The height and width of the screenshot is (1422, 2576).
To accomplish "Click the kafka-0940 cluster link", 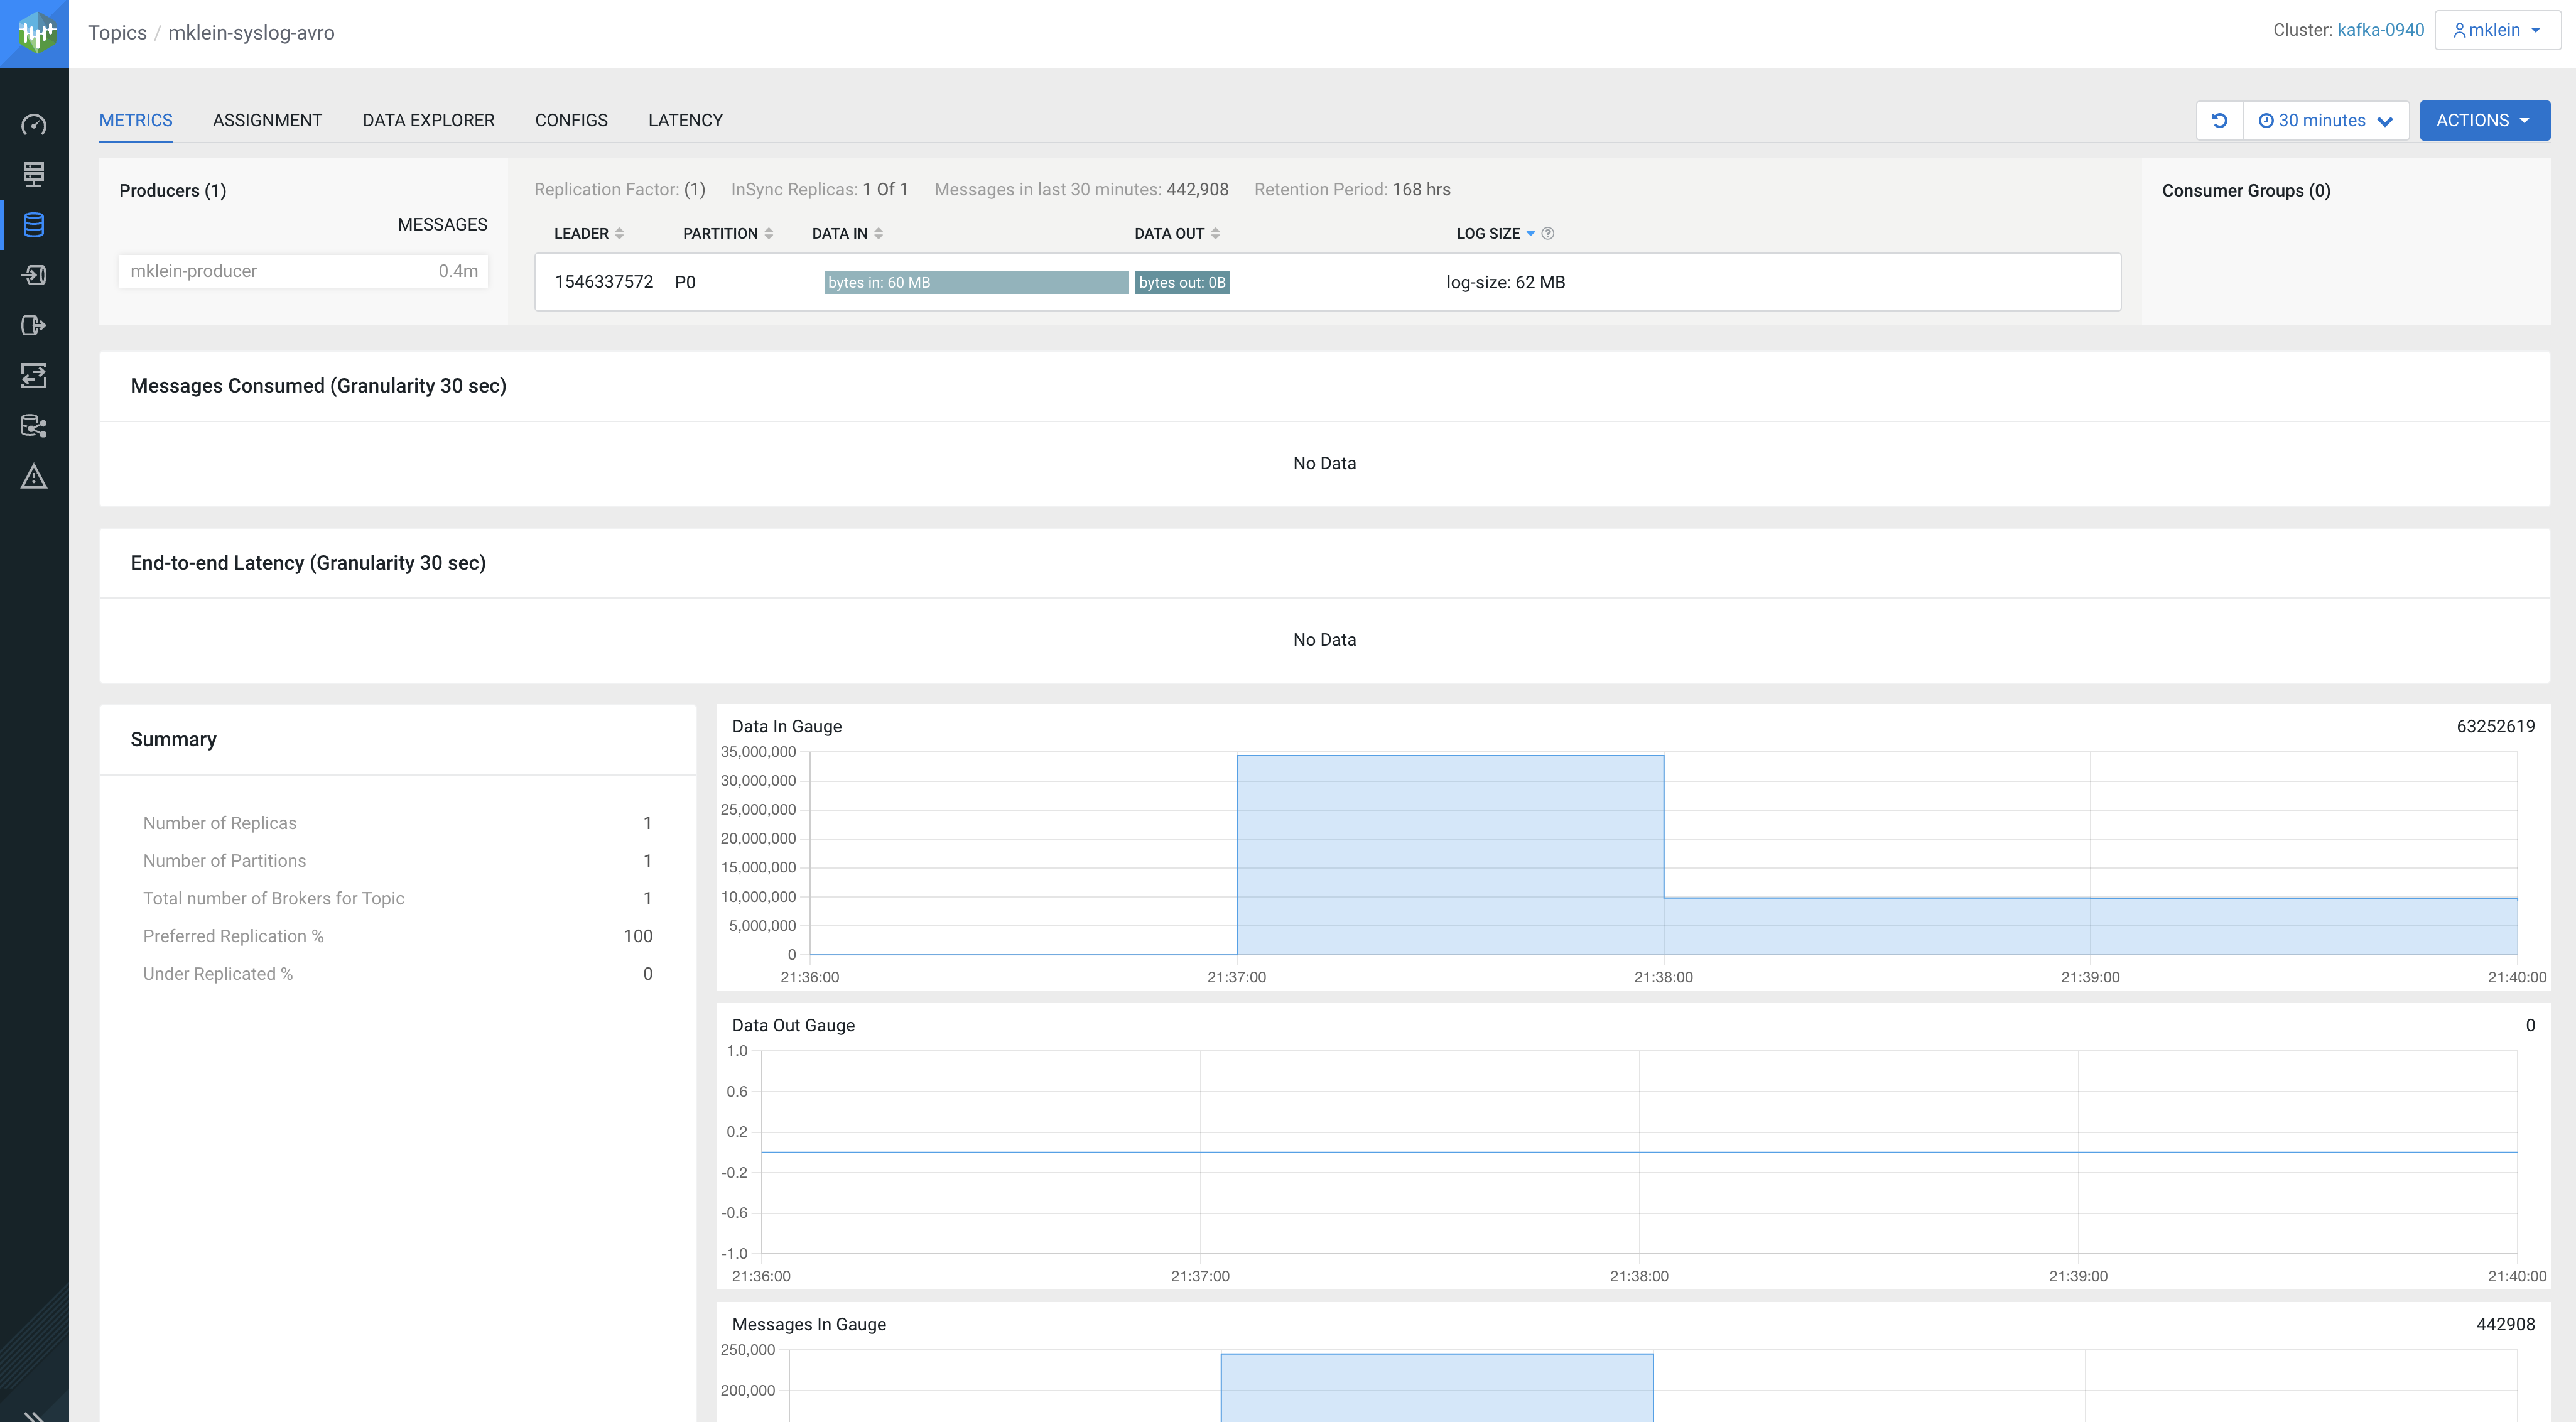I will [2380, 30].
